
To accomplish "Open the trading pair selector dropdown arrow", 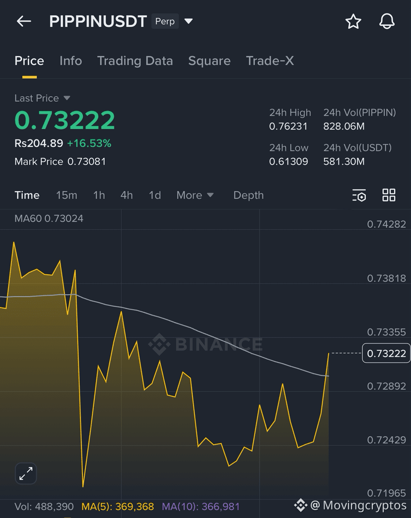I will (188, 21).
